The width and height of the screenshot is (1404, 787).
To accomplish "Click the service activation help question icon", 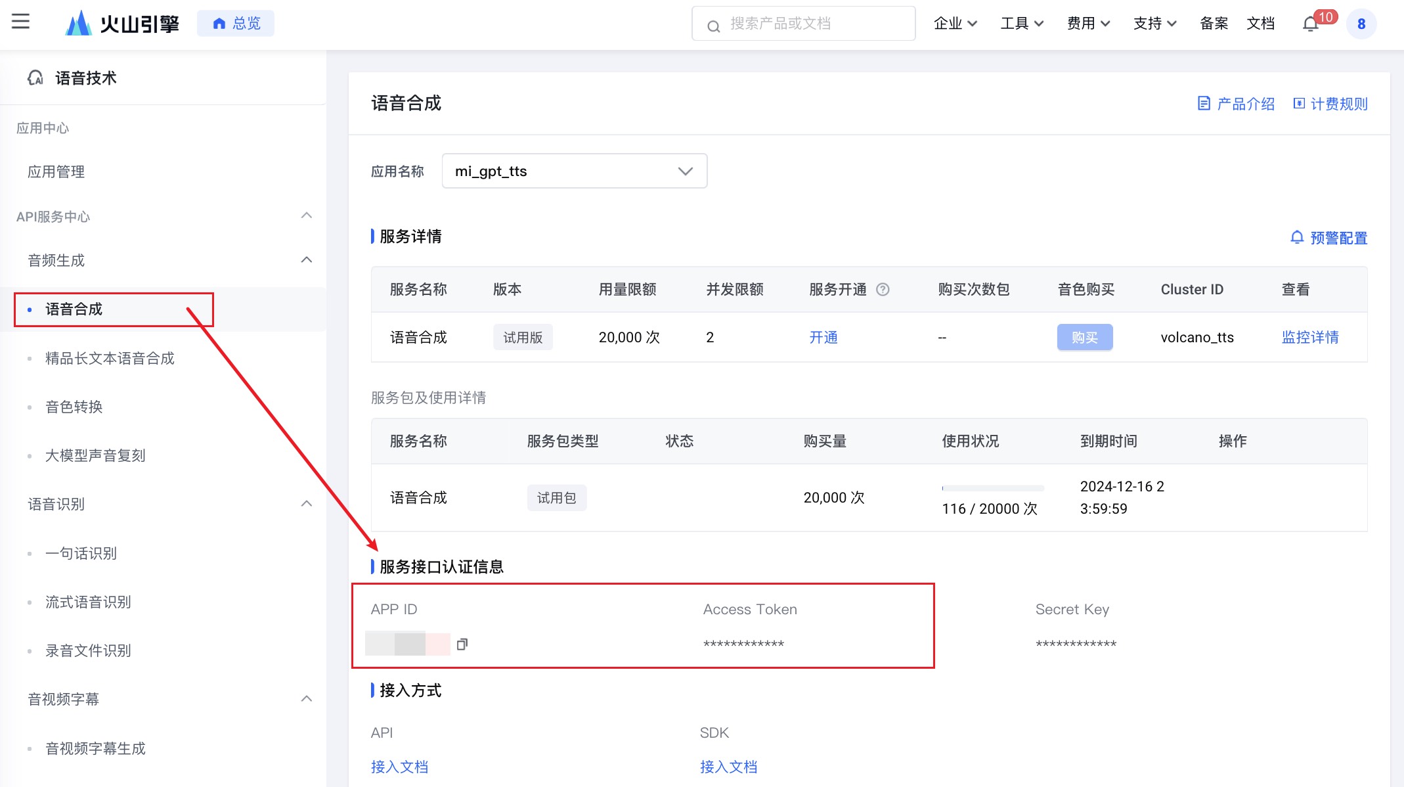I will (883, 290).
